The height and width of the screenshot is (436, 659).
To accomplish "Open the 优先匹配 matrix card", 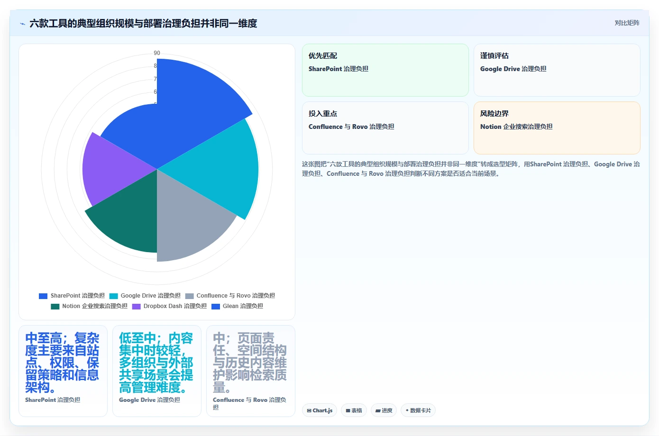I will tap(385, 70).
